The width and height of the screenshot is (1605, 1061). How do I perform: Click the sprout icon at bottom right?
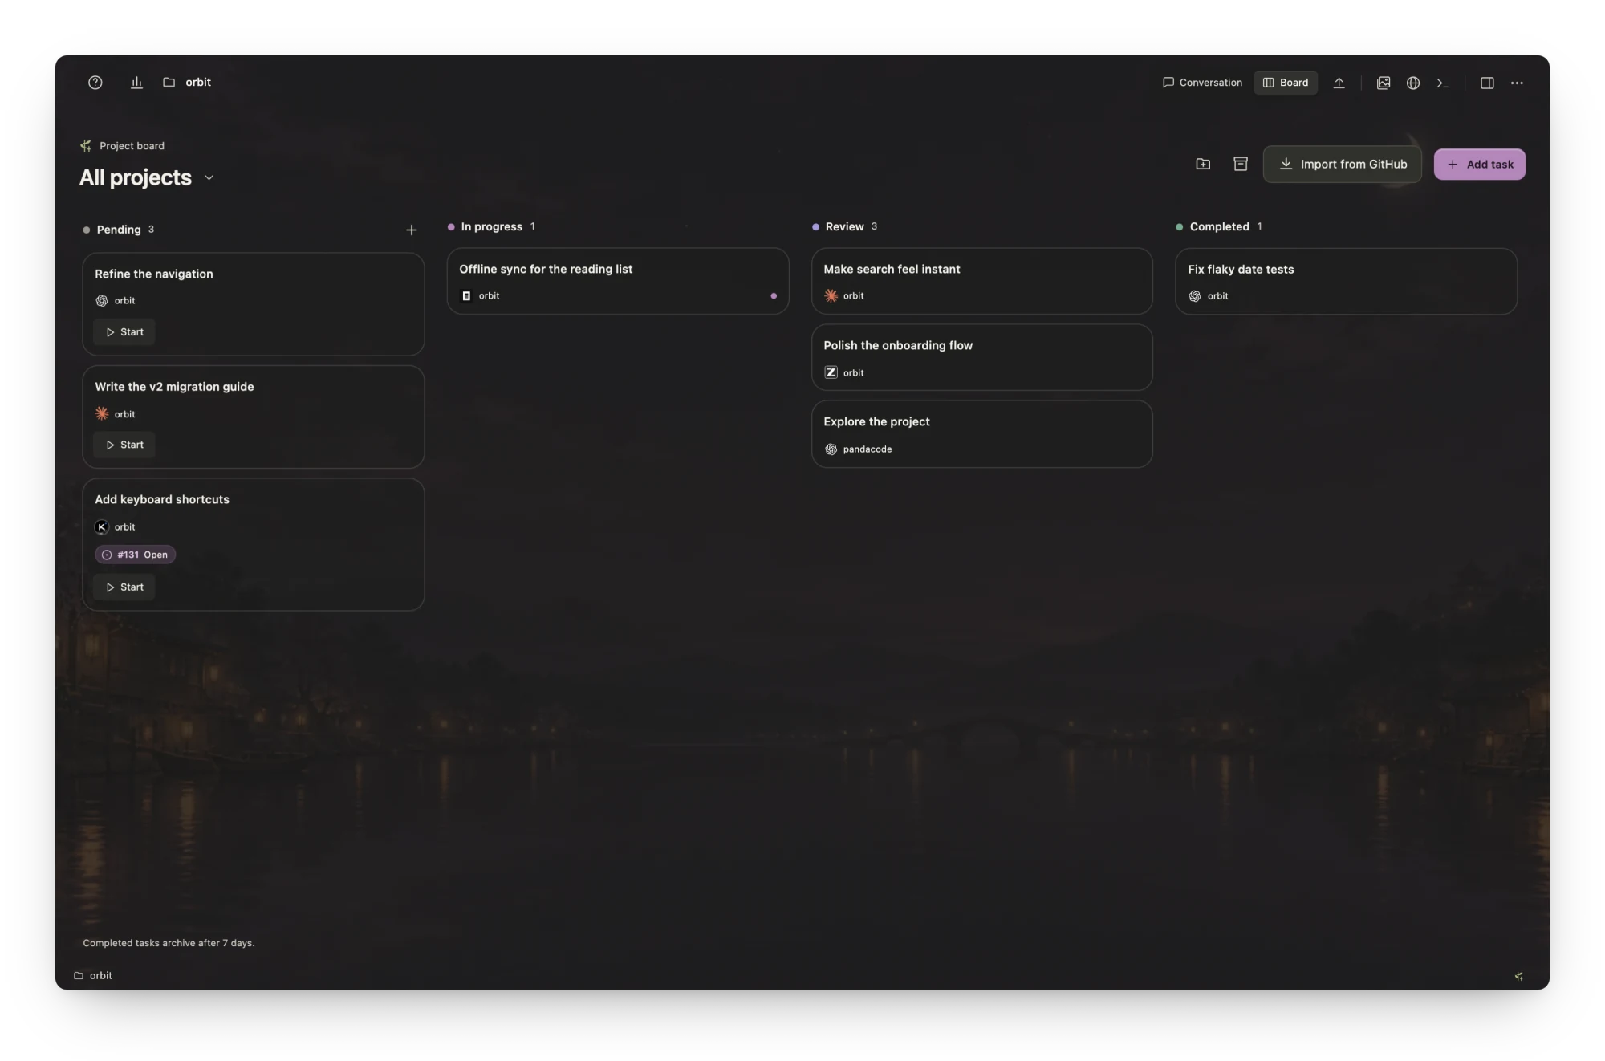pyautogui.click(x=1518, y=976)
